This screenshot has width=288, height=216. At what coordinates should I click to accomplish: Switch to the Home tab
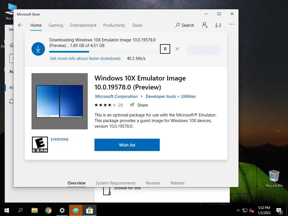point(36,25)
